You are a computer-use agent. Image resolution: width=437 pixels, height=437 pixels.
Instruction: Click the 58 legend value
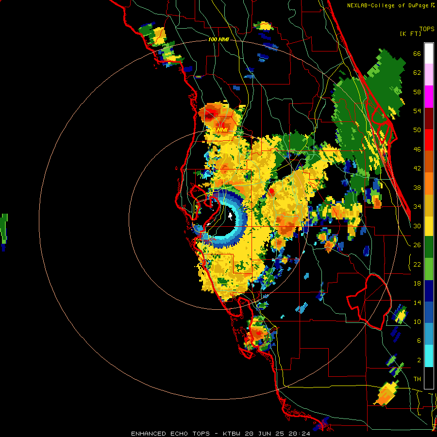(x=417, y=92)
